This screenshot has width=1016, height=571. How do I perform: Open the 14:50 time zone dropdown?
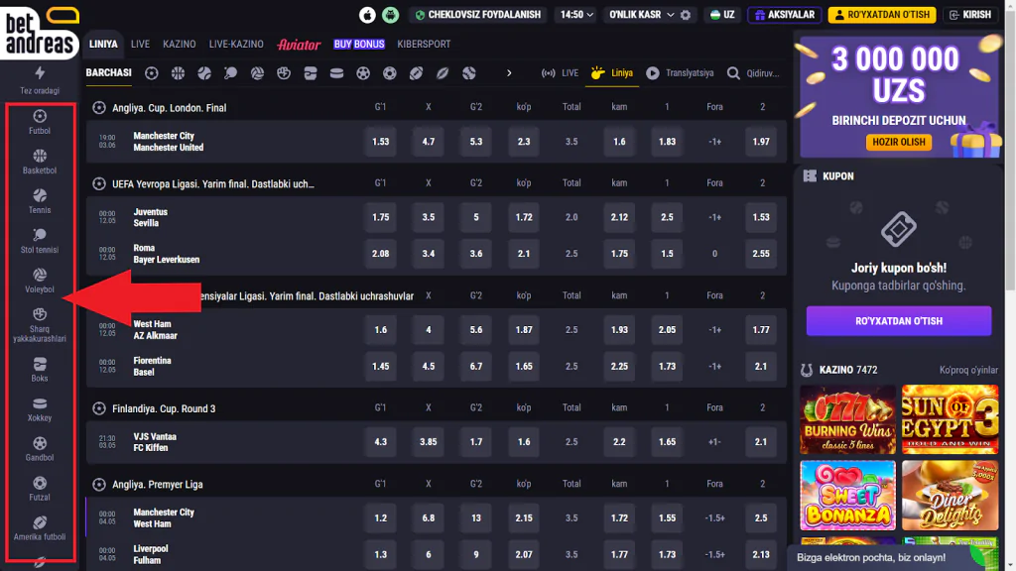click(576, 15)
